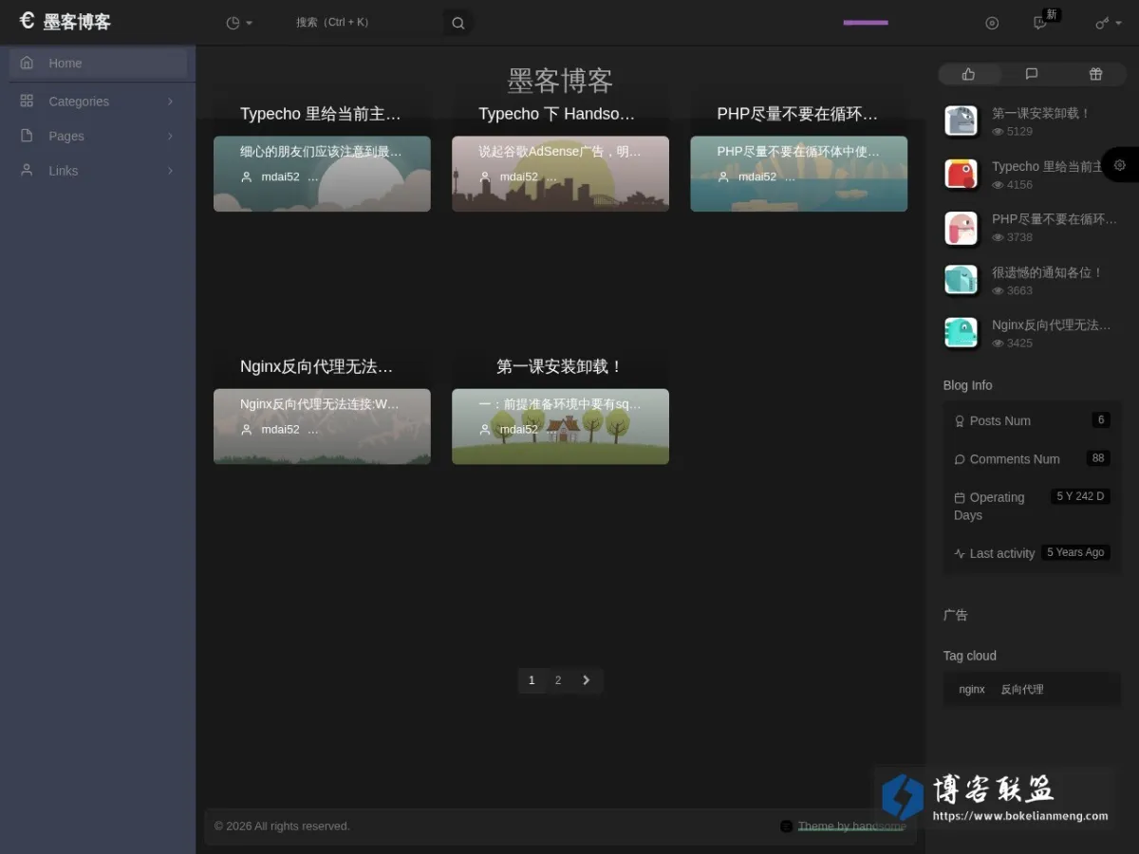
Task: Click the 墨客博客 logo in header
Action: point(65,22)
